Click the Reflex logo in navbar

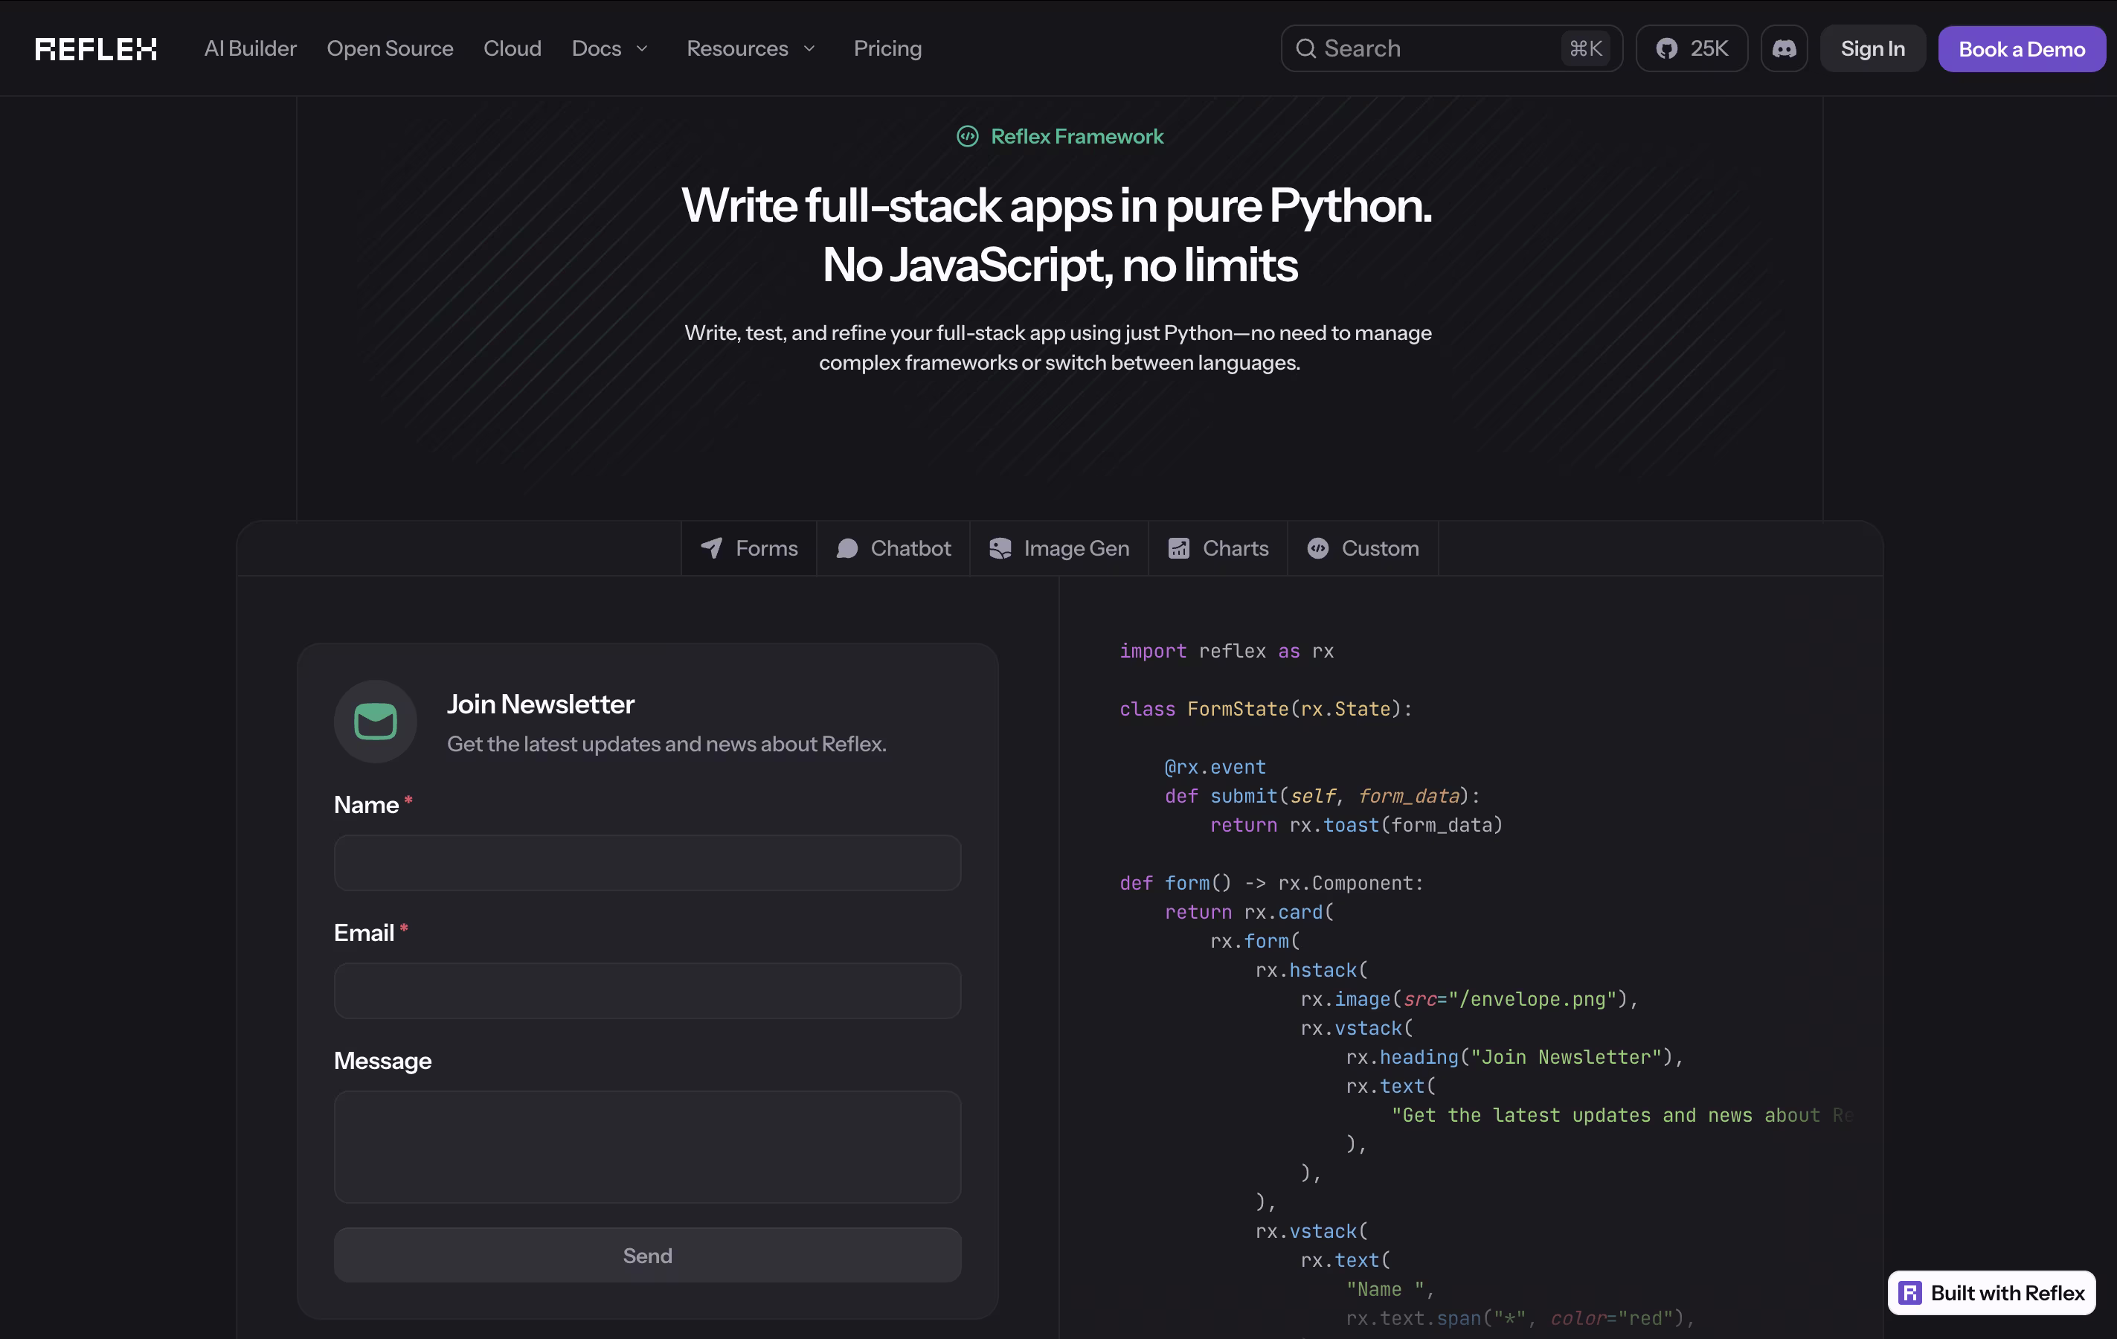tap(96, 48)
